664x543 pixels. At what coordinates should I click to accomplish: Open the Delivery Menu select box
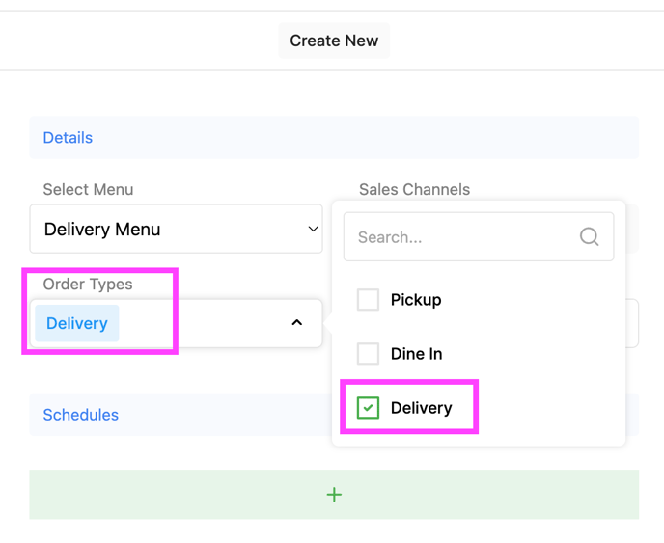(176, 230)
